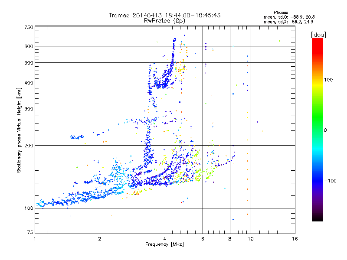Click the colorbar tick label '0'
The height and width of the screenshot is (260, 347).
325,130
